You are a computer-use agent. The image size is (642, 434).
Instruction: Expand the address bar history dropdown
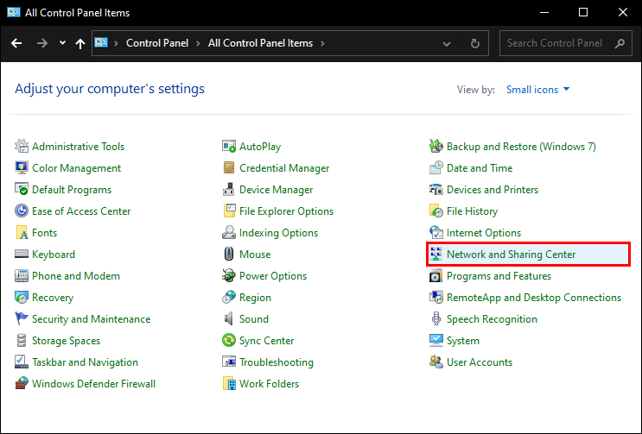[447, 43]
